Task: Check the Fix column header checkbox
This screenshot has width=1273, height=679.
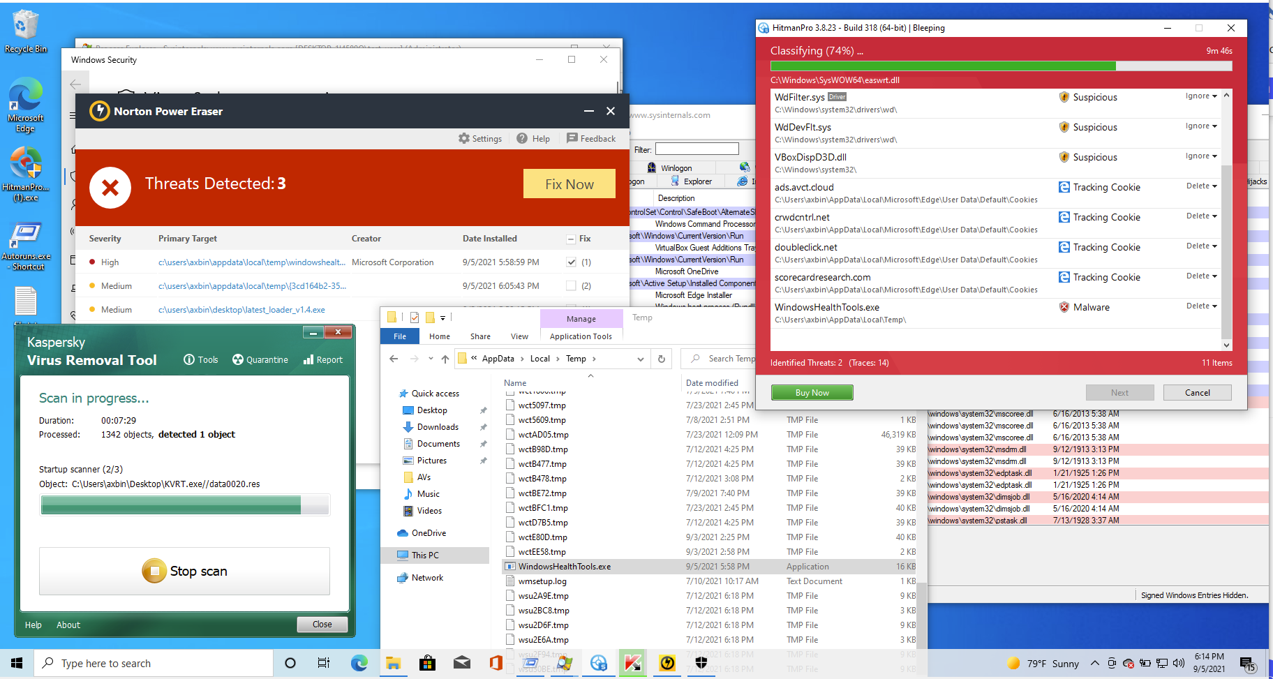Action: click(x=569, y=238)
